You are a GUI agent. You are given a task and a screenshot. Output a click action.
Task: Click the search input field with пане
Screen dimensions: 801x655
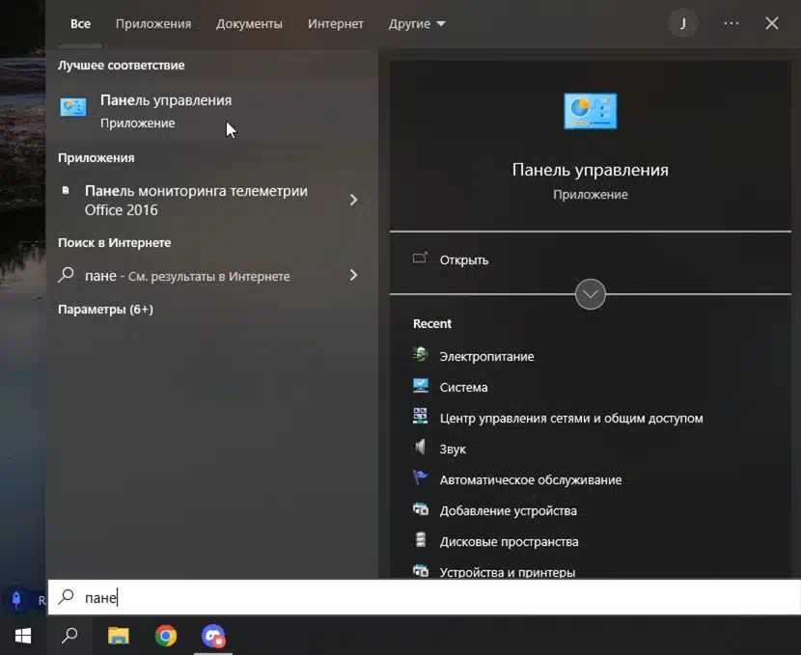pyautogui.click(x=425, y=597)
